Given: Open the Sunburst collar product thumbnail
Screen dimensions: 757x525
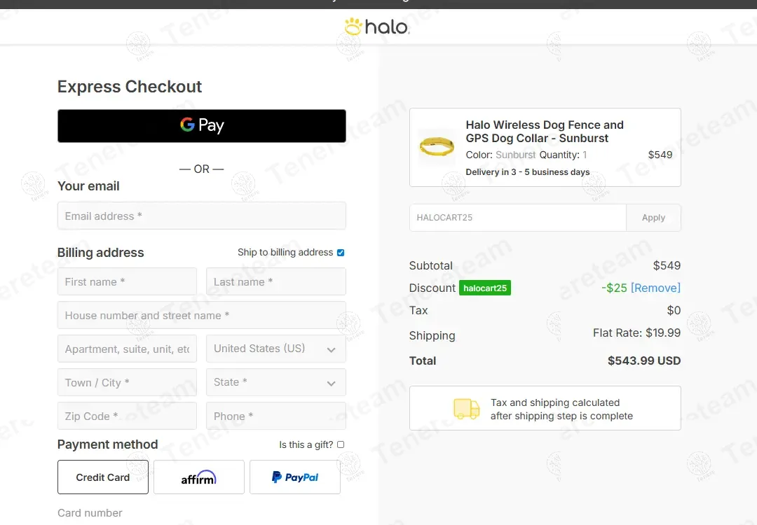Looking at the screenshot, I should pos(437,146).
